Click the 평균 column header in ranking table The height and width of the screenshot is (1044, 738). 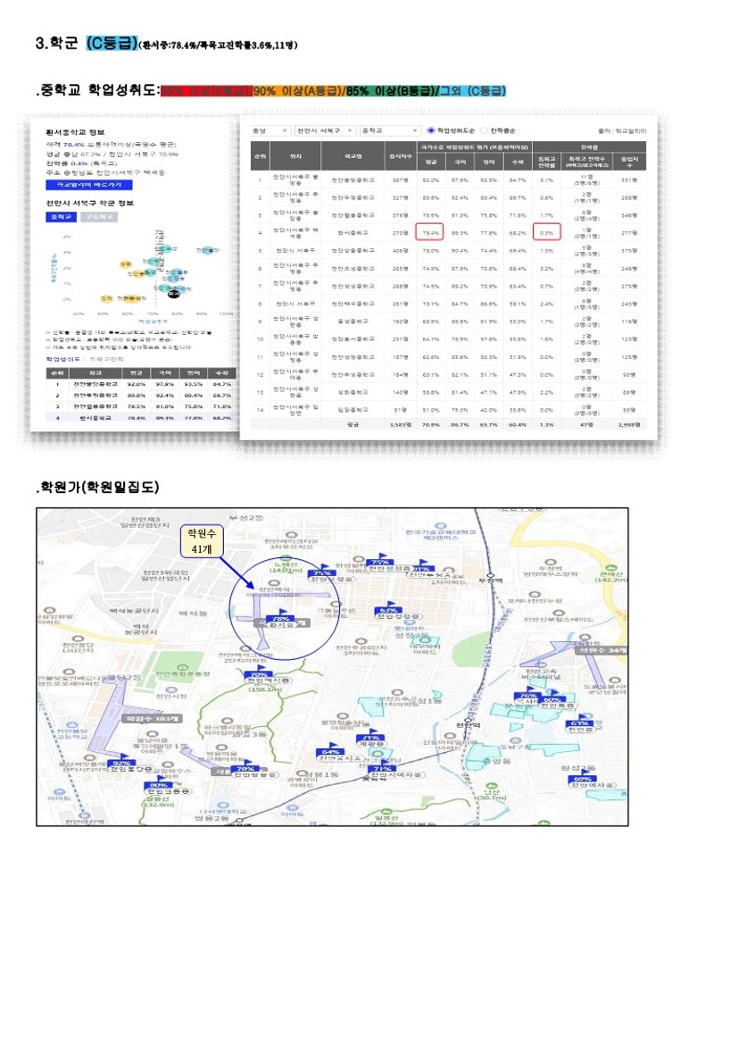(x=430, y=162)
